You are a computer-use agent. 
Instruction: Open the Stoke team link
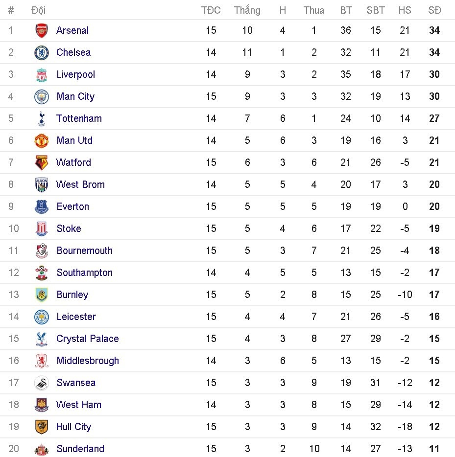tap(69, 228)
